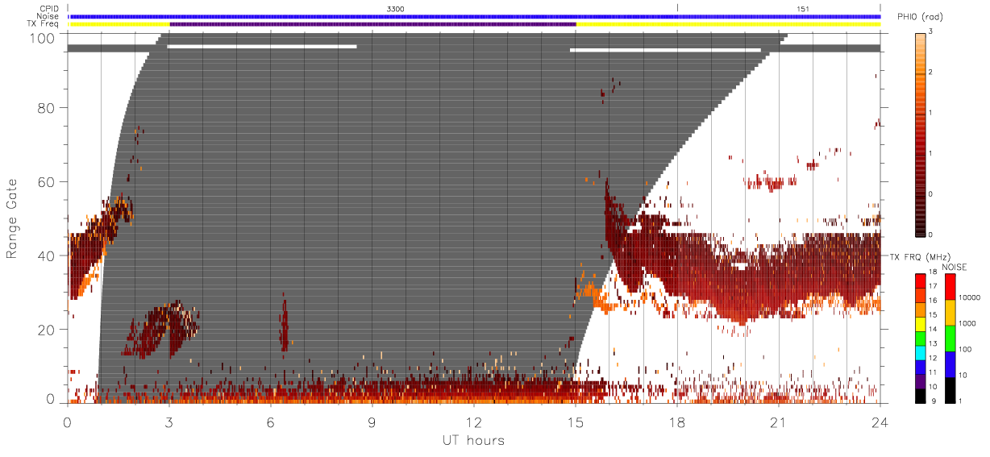Click the 'UT hours' x-axis title
The height and width of the screenshot is (457, 990).
coord(472,440)
